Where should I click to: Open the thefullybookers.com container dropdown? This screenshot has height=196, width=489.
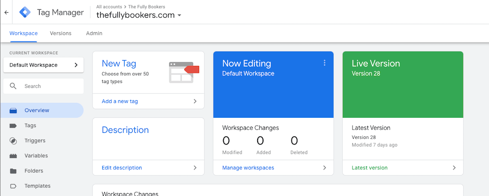(x=139, y=15)
